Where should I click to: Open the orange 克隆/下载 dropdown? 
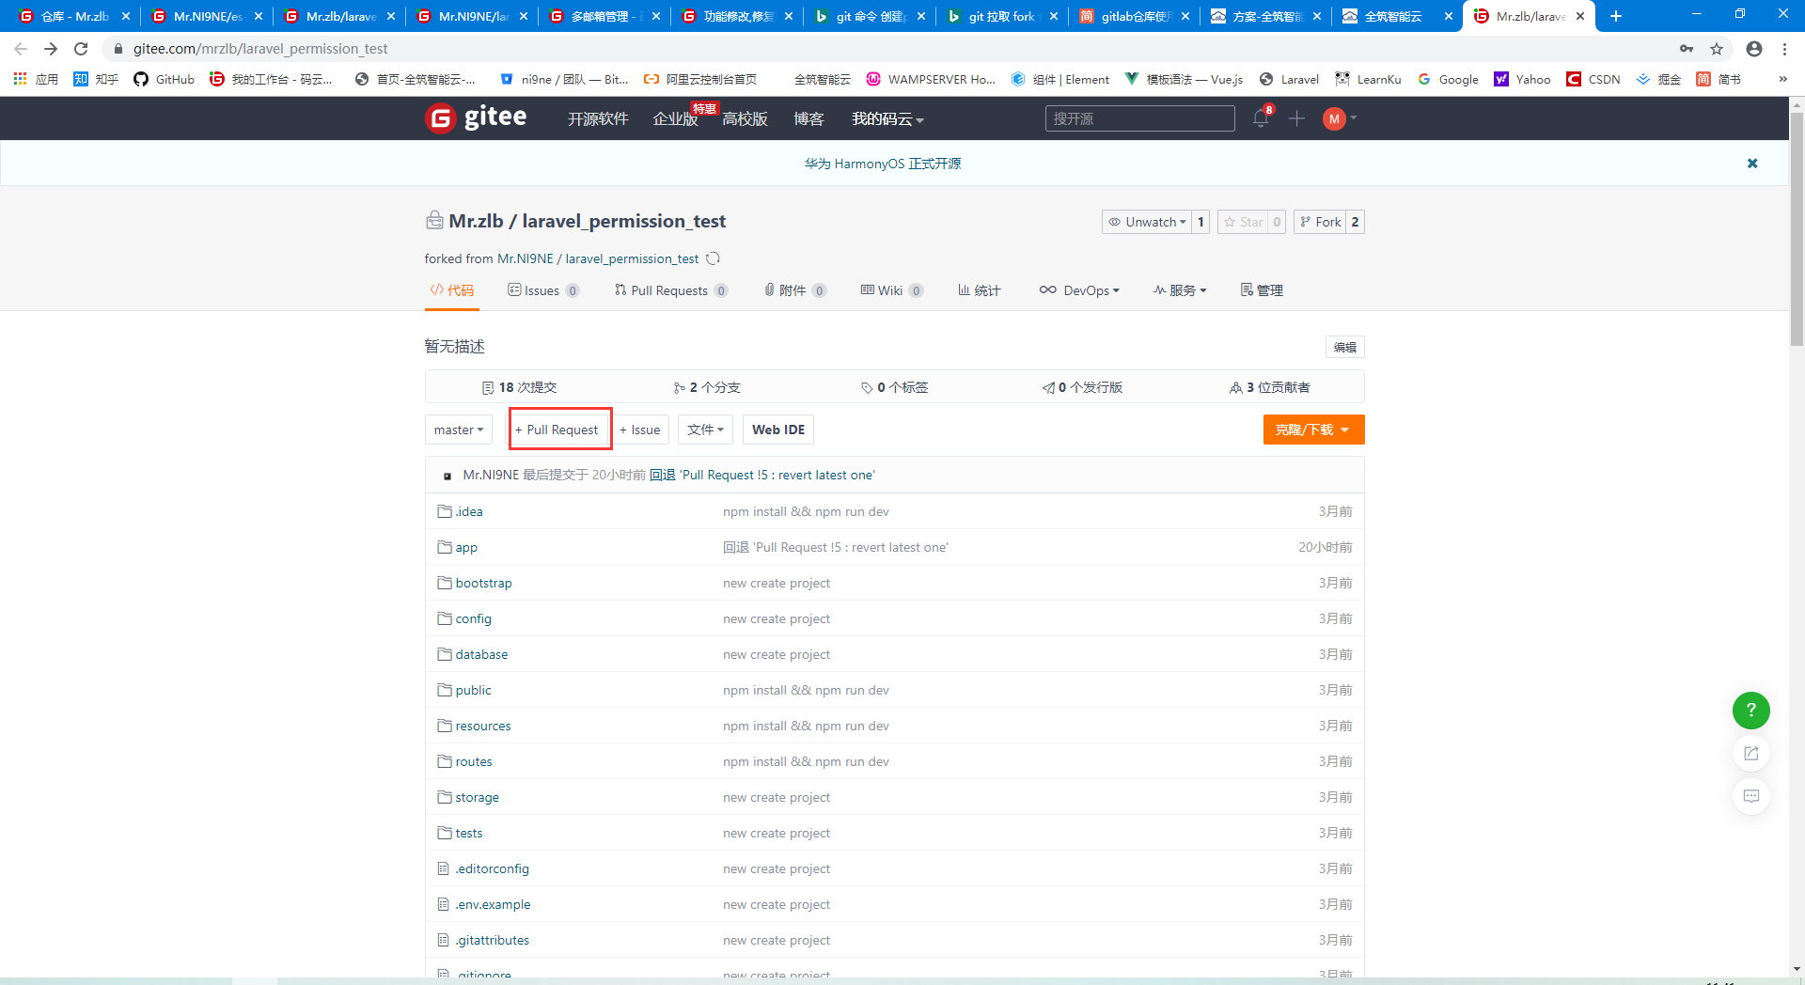click(x=1313, y=430)
